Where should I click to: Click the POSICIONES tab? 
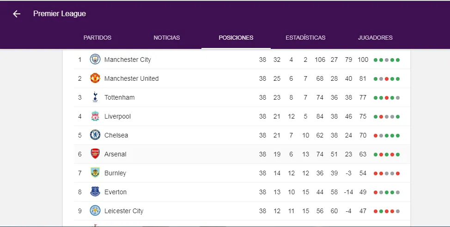(236, 37)
